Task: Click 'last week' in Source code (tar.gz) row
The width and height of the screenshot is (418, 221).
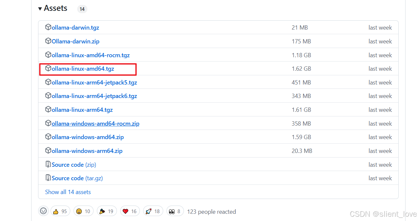Action: pos(380,178)
